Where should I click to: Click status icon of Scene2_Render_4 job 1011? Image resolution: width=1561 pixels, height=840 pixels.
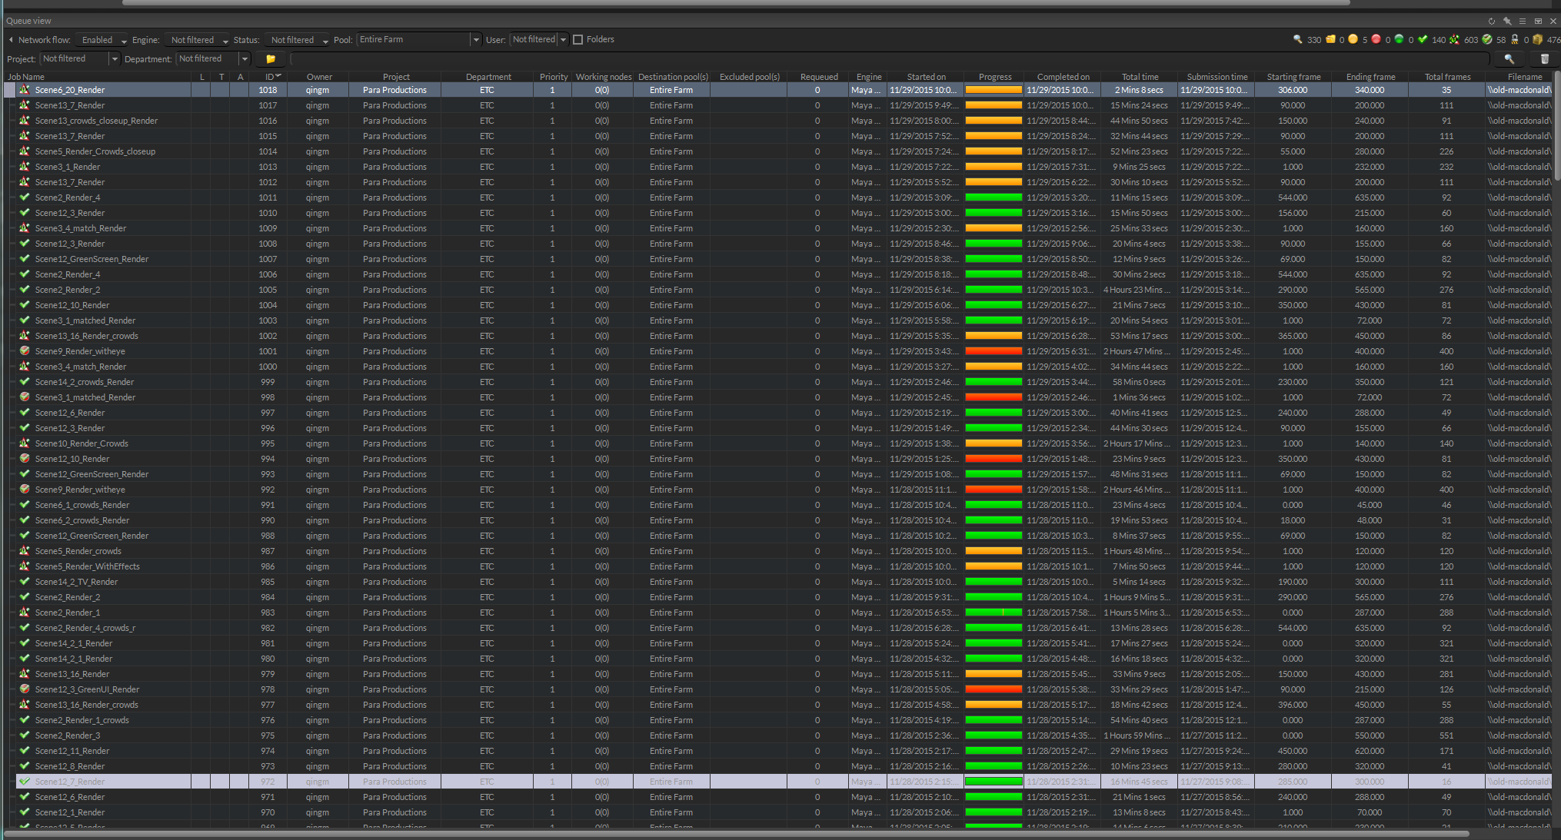pyautogui.click(x=25, y=198)
